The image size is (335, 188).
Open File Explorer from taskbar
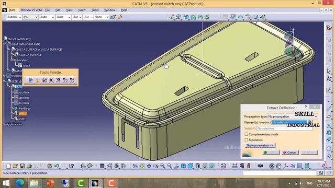coord(34,183)
